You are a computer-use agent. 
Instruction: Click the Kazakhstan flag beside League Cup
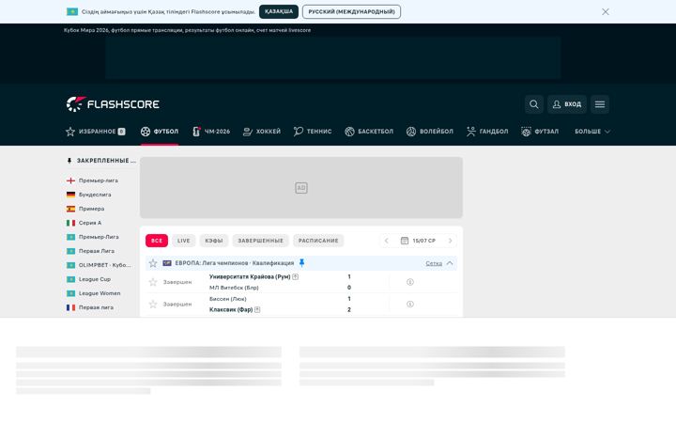coord(70,279)
